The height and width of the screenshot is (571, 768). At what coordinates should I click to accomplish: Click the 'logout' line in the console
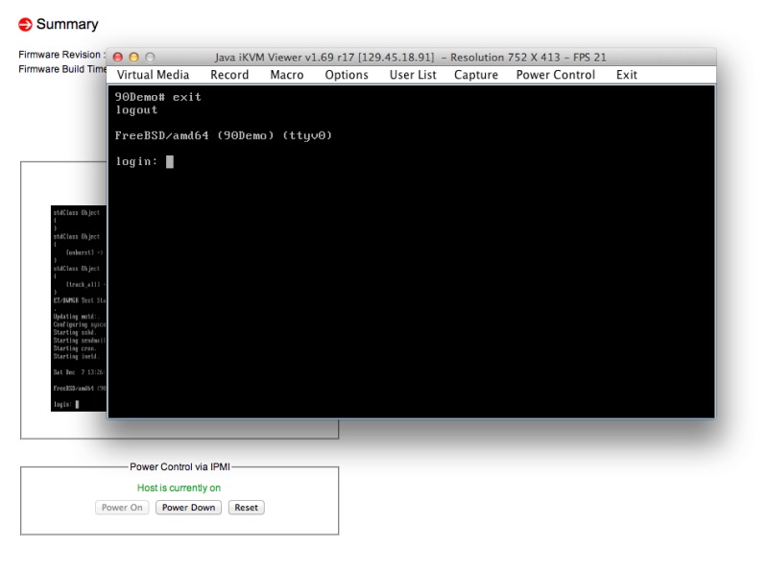pos(136,110)
